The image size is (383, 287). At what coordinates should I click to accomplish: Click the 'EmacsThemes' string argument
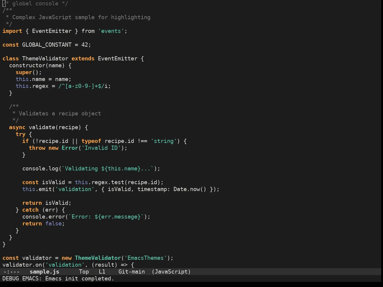coord(145,258)
